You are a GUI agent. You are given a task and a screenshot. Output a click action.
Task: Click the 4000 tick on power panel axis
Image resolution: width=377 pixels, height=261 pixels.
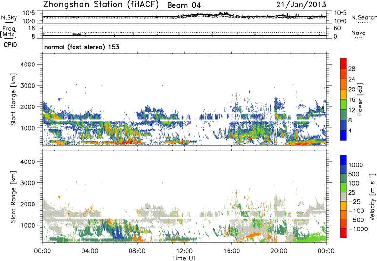pos(28,65)
